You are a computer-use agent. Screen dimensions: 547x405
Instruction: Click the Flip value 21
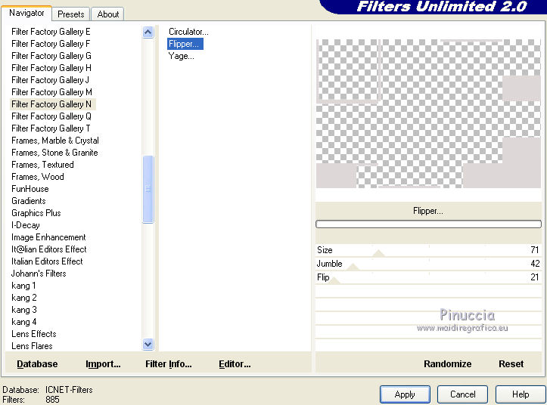point(534,277)
